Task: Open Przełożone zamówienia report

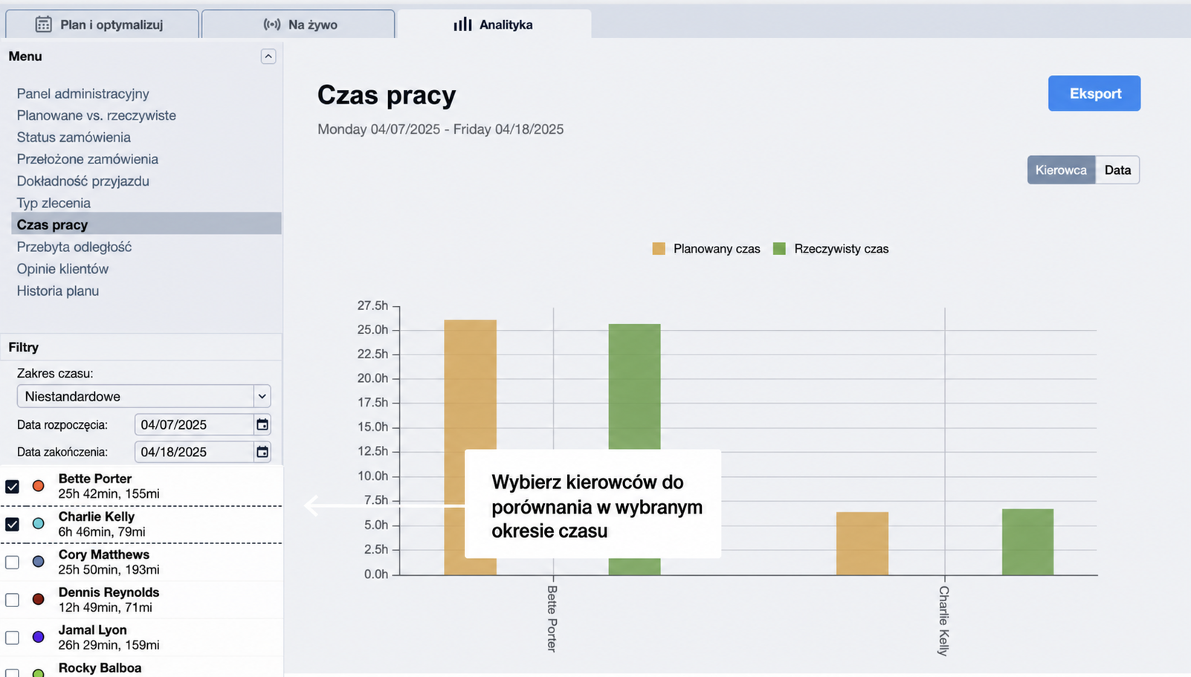Action: [x=88, y=159]
